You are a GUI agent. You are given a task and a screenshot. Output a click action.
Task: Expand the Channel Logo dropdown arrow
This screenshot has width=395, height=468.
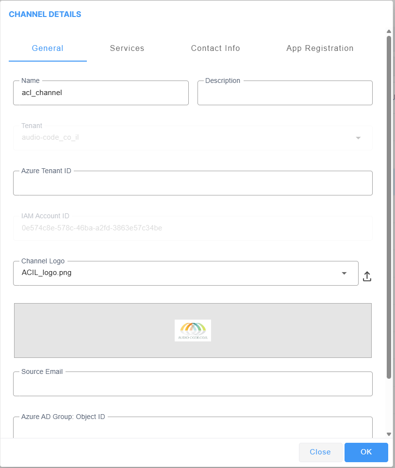pyautogui.click(x=344, y=274)
